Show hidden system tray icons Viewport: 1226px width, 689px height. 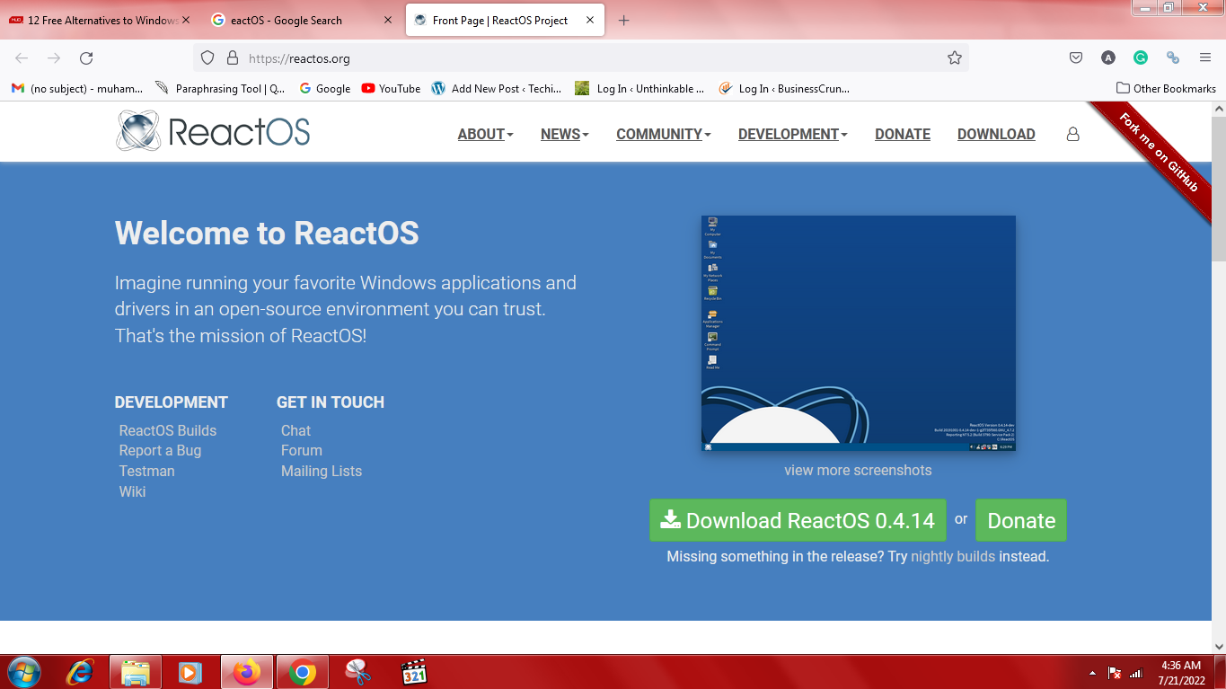pos(1092,673)
